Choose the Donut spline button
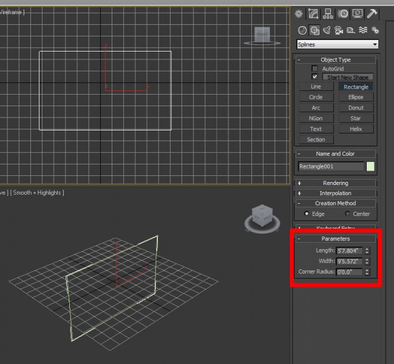Image resolution: width=394 pixels, height=364 pixels. point(356,108)
